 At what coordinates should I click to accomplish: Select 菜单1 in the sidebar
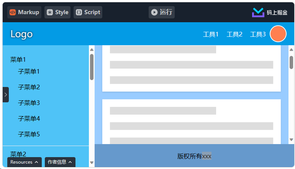pos(18,59)
